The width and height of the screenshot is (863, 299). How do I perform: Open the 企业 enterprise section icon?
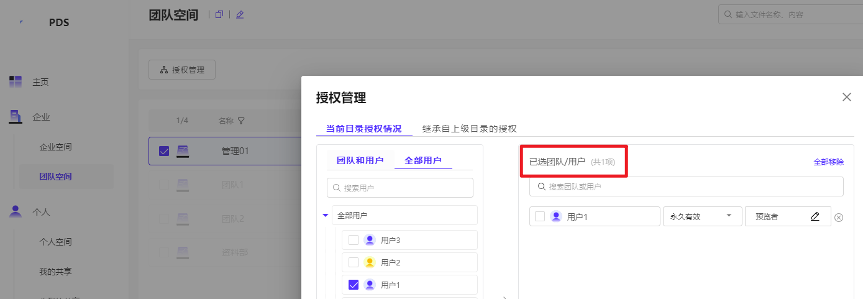[16, 116]
